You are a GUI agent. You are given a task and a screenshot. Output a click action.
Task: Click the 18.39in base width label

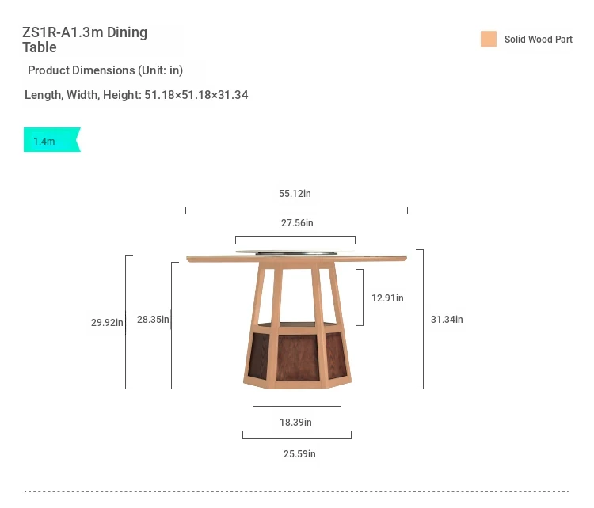coord(295,422)
